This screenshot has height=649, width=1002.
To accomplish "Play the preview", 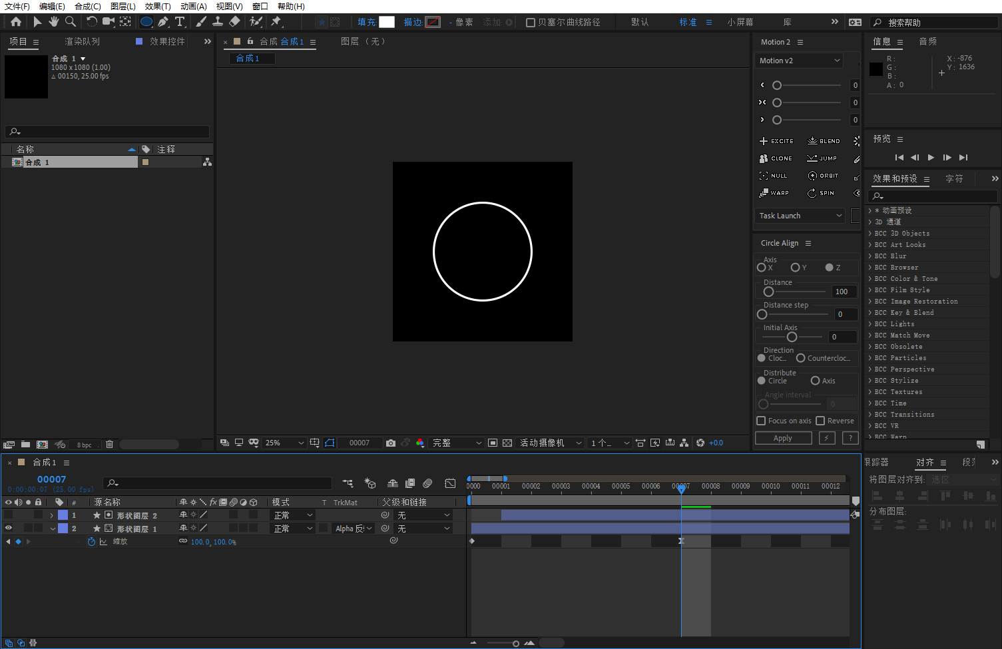I will coord(931,158).
